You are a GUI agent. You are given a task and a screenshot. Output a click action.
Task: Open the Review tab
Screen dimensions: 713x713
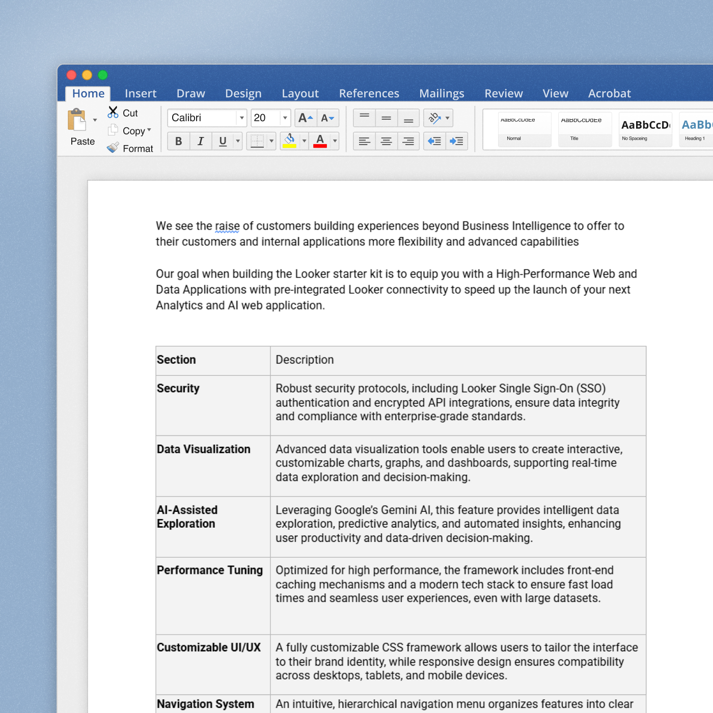pyautogui.click(x=504, y=94)
